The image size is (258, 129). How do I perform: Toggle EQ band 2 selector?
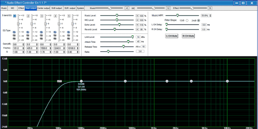(x=28, y=16)
